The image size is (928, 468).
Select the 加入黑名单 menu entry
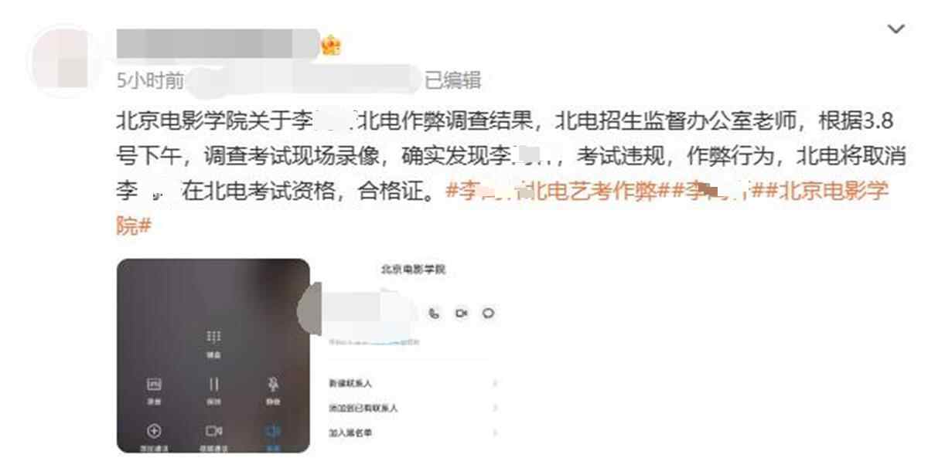pos(351,433)
